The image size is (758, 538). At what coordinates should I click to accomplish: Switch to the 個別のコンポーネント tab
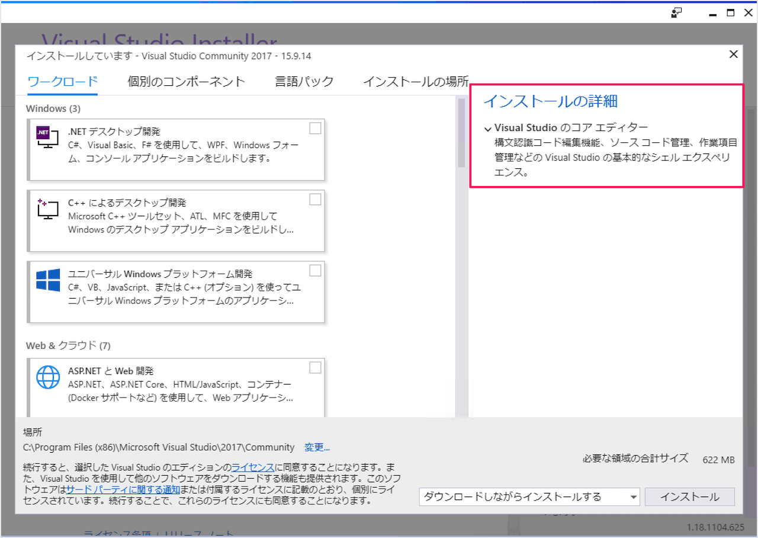(x=186, y=82)
